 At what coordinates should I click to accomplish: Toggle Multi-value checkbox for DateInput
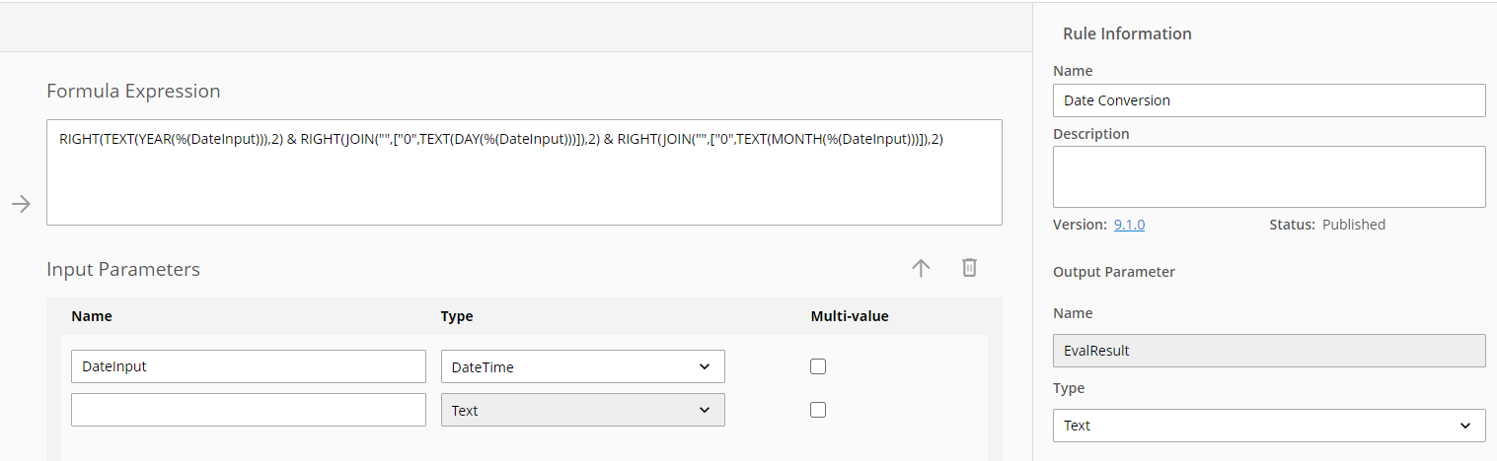[818, 366]
